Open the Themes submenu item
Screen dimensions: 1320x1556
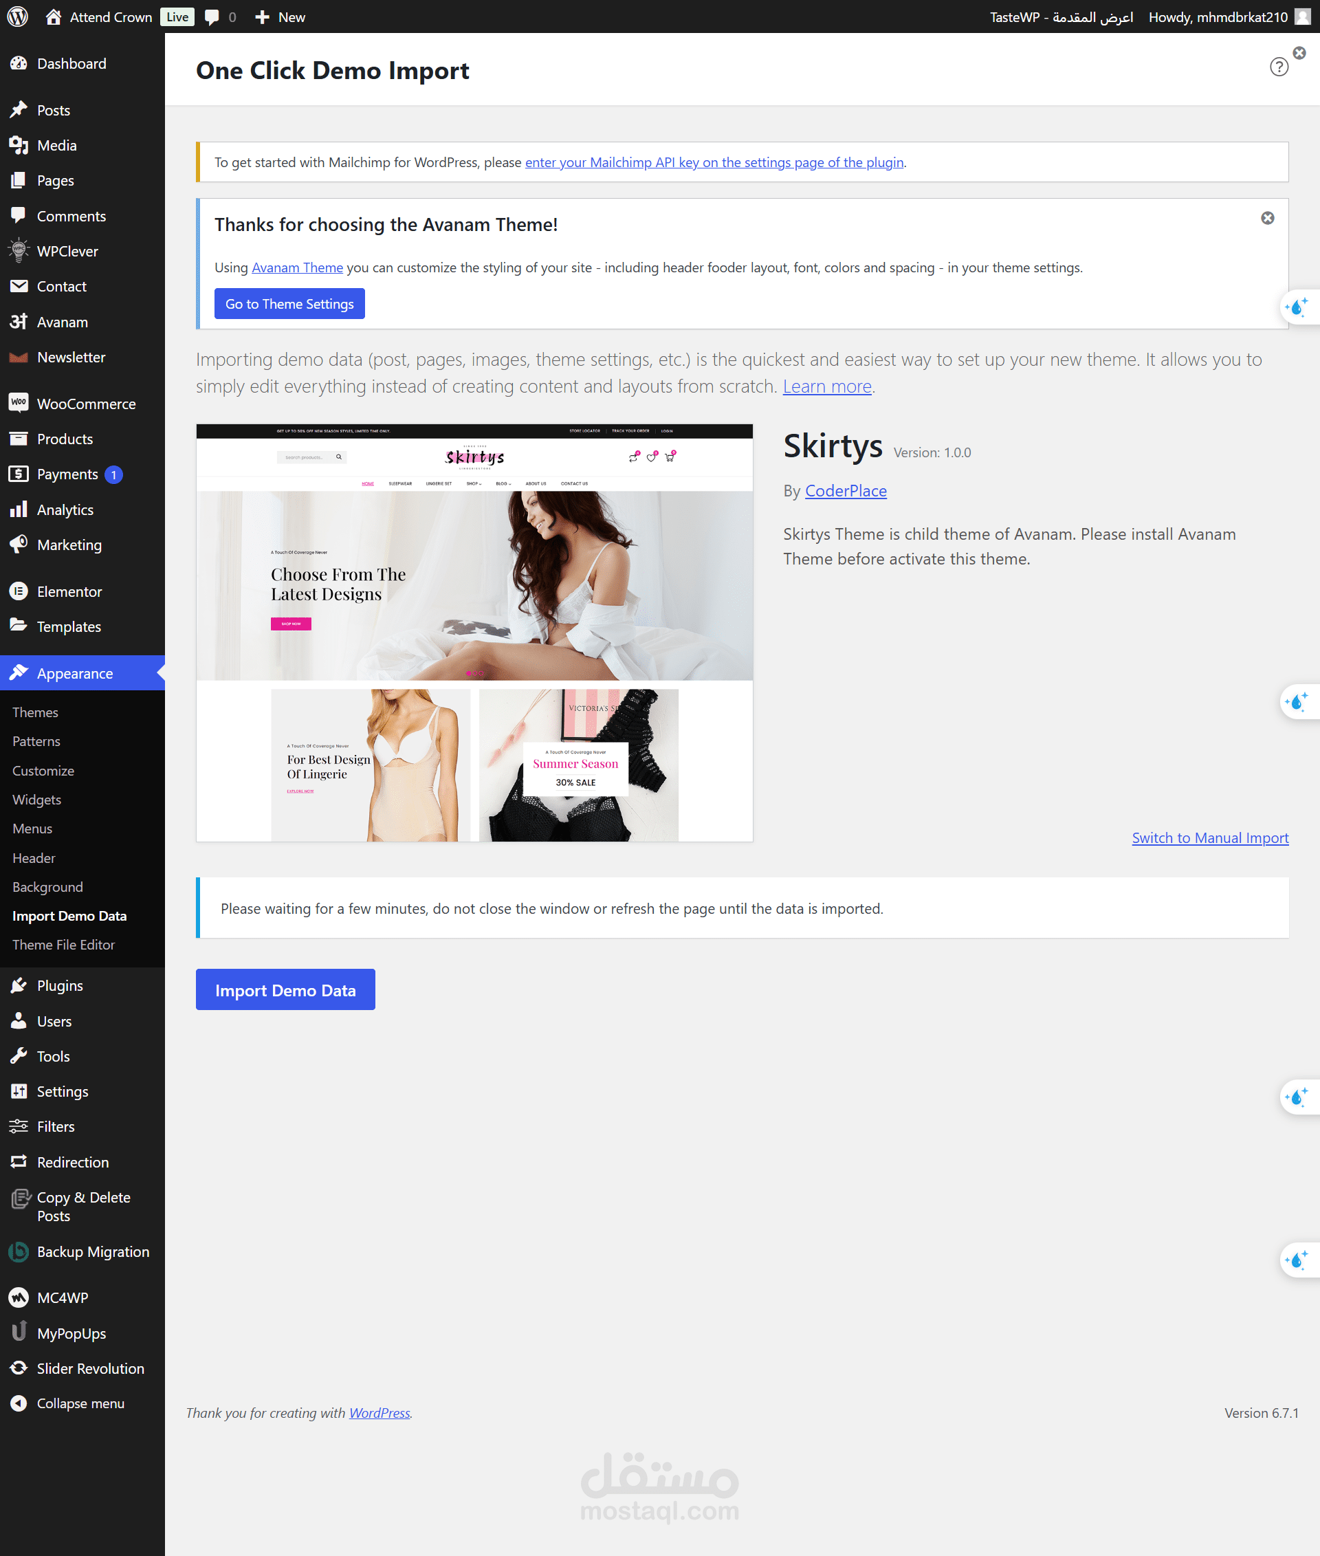point(35,712)
